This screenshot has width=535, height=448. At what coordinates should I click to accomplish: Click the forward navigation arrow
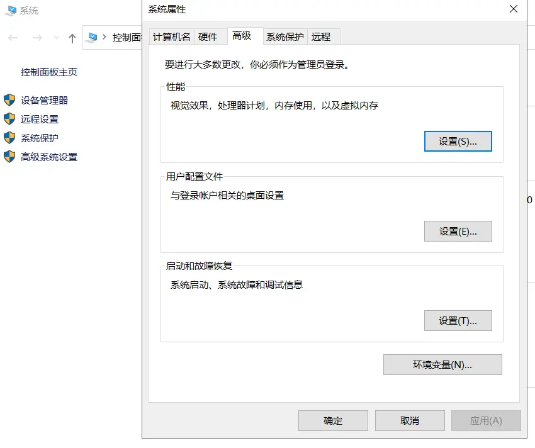[37, 38]
